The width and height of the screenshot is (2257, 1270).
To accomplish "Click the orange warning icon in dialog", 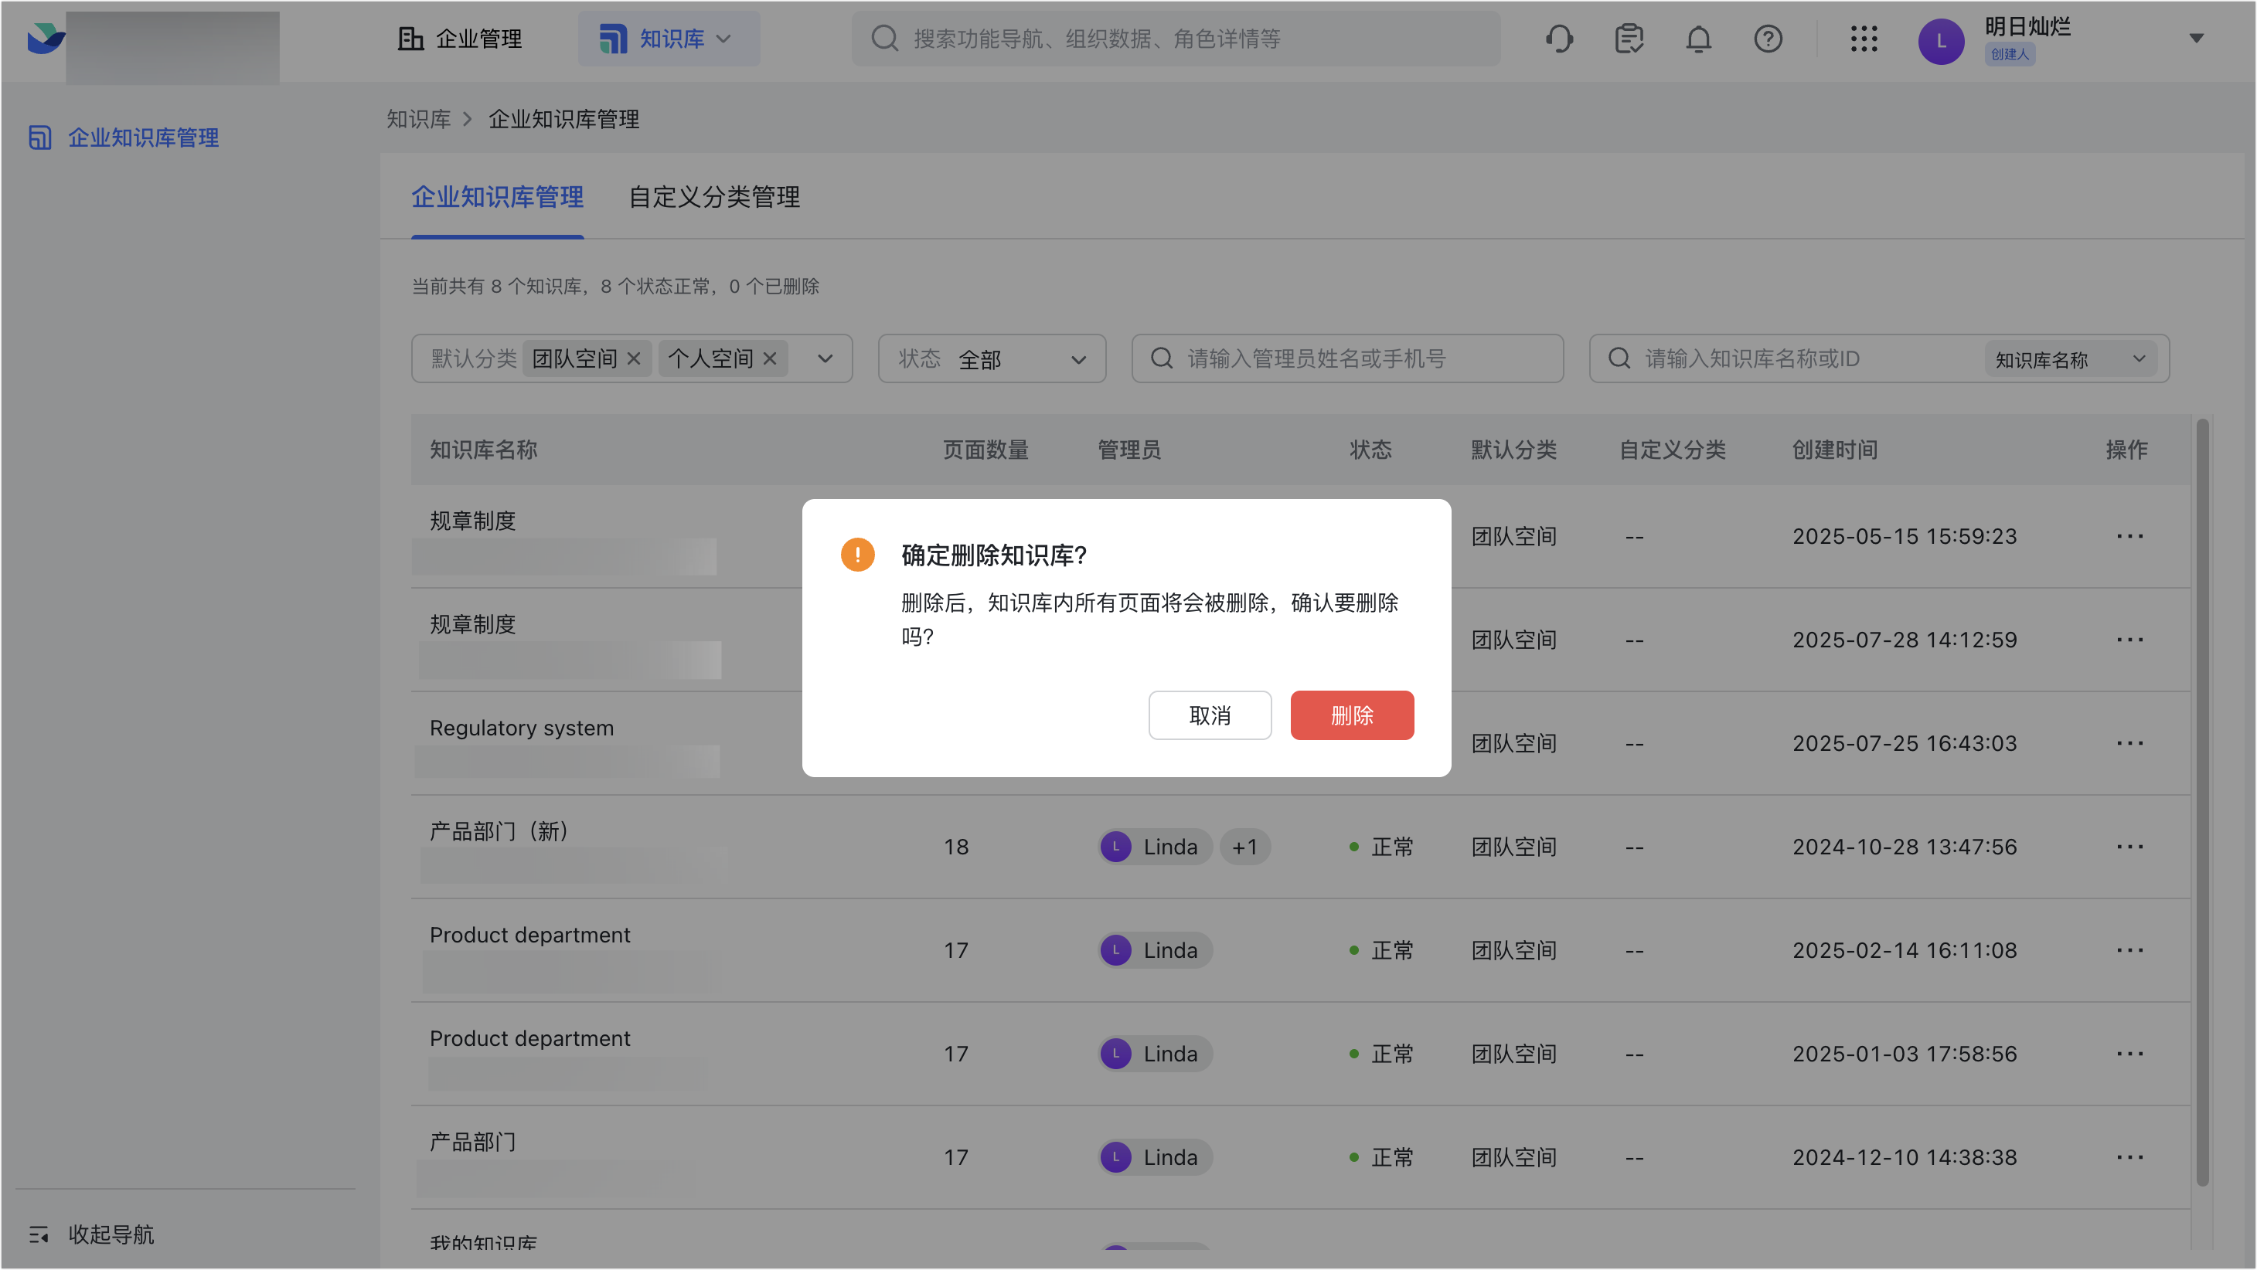I will click(x=857, y=555).
